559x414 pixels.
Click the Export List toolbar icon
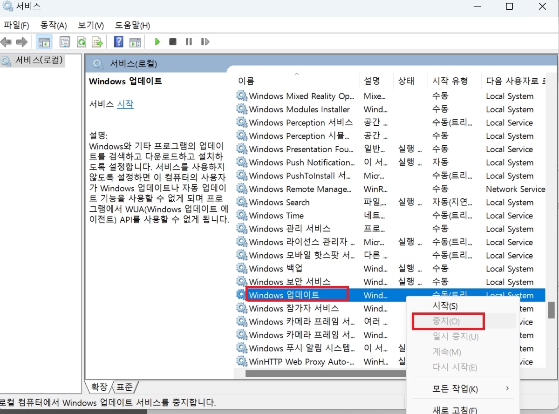click(97, 42)
